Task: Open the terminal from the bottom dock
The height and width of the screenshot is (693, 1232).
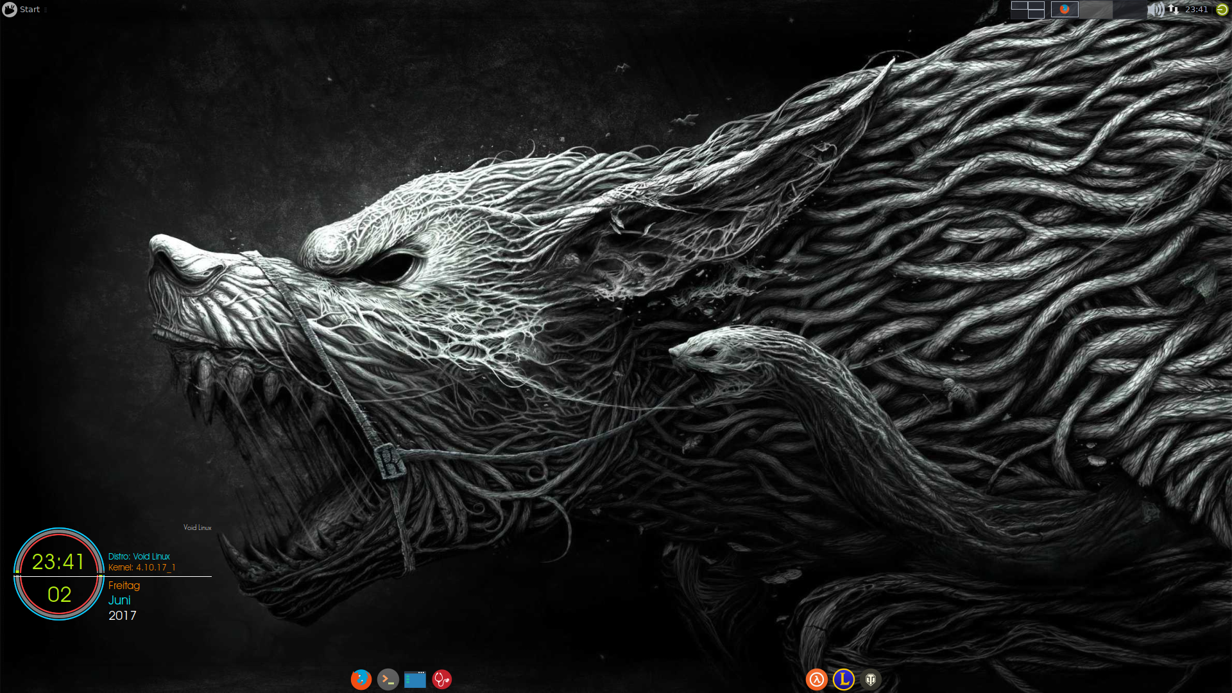Action: 388,679
